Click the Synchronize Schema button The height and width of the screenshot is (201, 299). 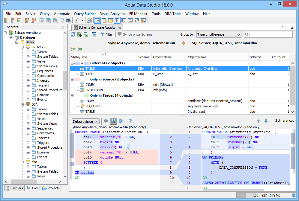point(135,34)
